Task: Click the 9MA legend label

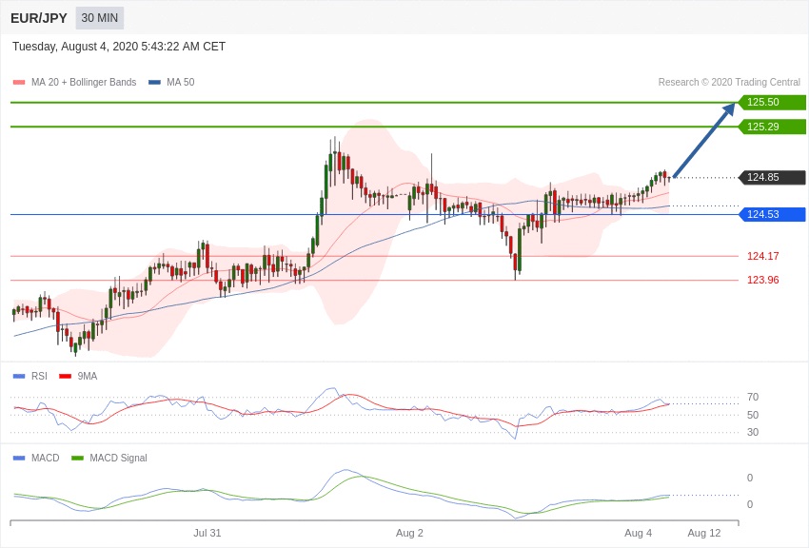Action: [x=88, y=377]
